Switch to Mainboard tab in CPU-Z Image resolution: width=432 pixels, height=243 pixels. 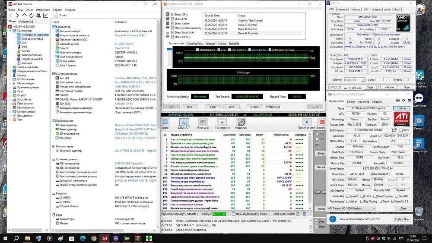tap(343, 9)
